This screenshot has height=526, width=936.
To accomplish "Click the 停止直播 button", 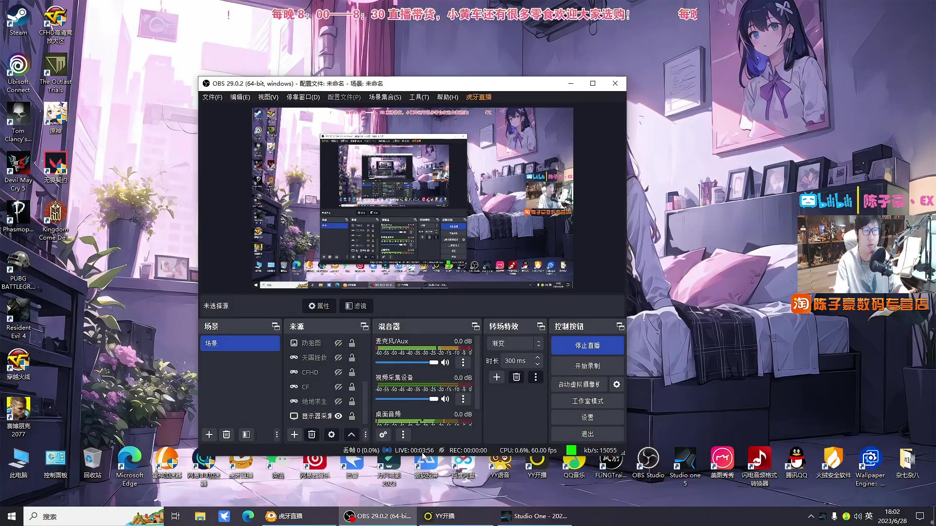I will (587, 345).
